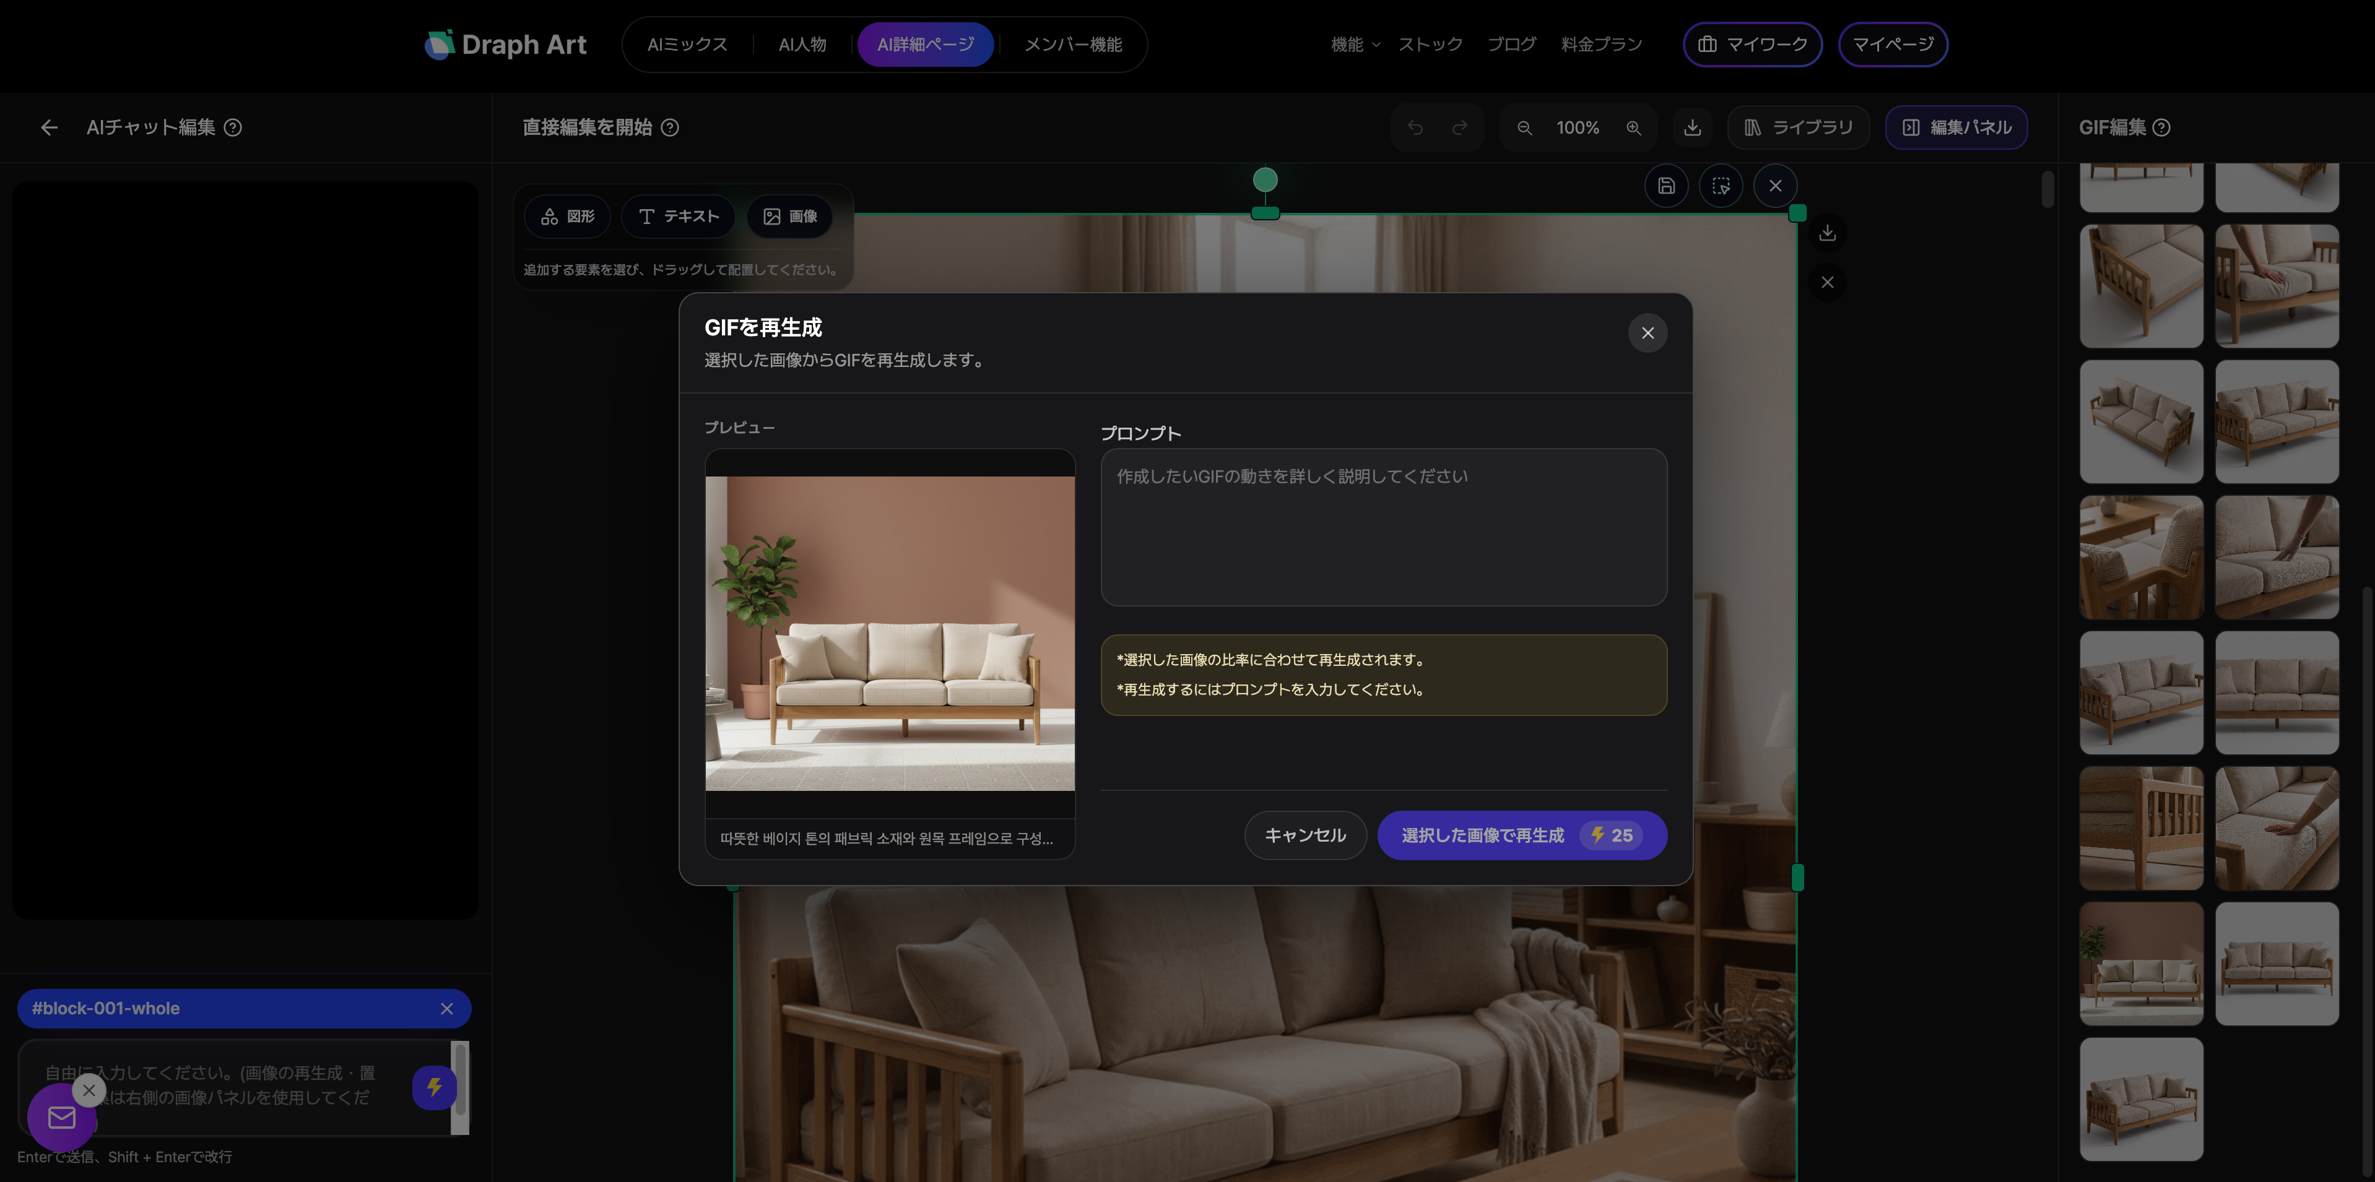Open the purple mail chat widget

click(x=62, y=1118)
